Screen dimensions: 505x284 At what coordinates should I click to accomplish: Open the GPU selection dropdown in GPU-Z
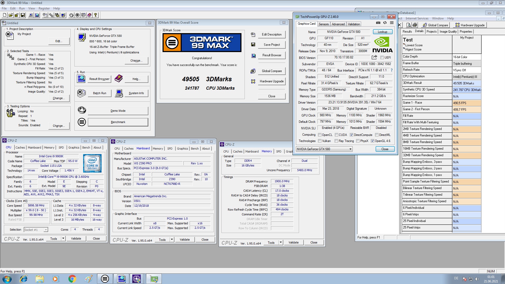(324, 149)
